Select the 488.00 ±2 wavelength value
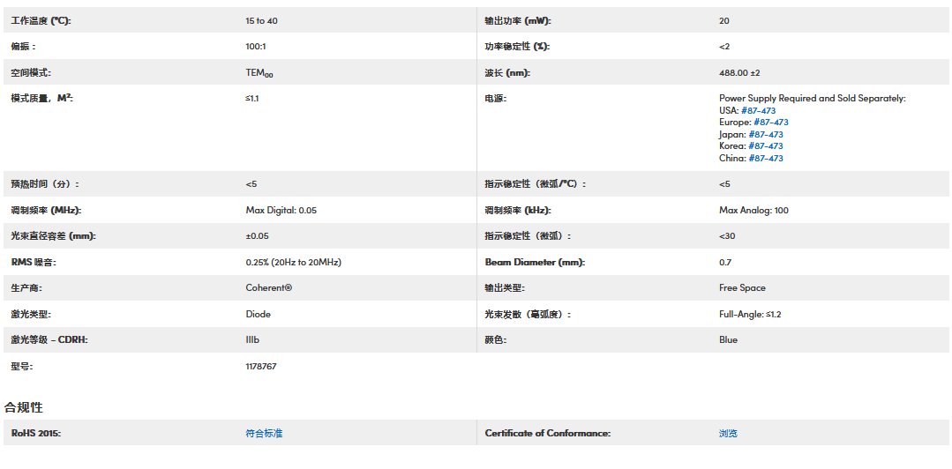The image size is (952, 469). (739, 72)
